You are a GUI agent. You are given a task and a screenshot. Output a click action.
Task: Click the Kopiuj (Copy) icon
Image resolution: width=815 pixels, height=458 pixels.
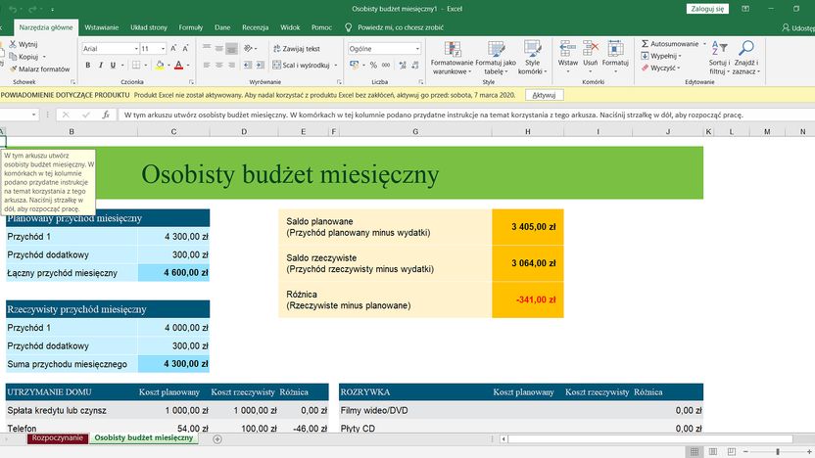(x=13, y=56)
